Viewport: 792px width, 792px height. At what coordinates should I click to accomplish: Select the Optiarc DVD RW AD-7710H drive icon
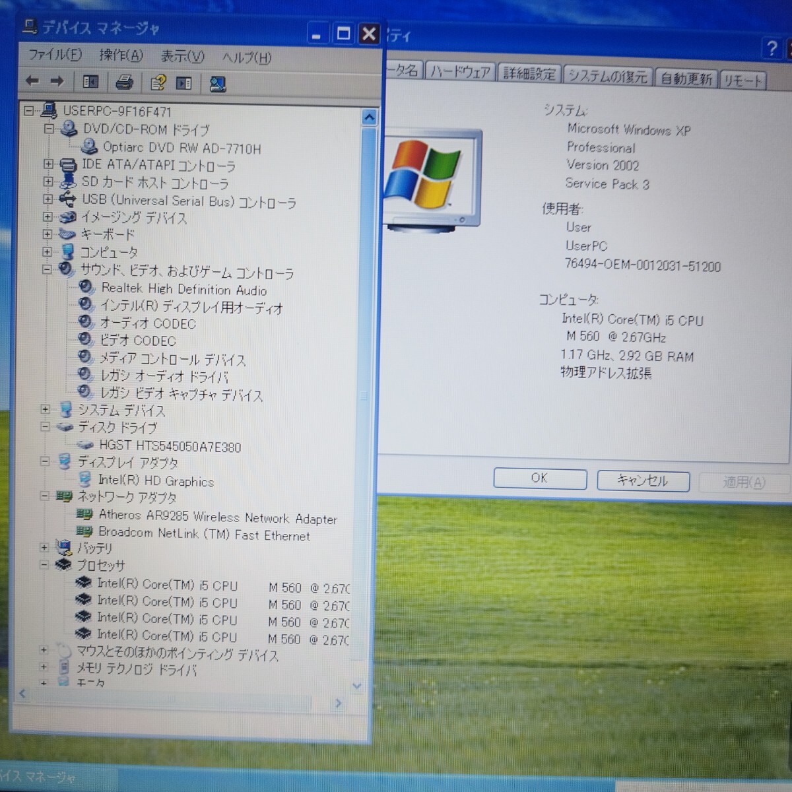tap(90, 147)
